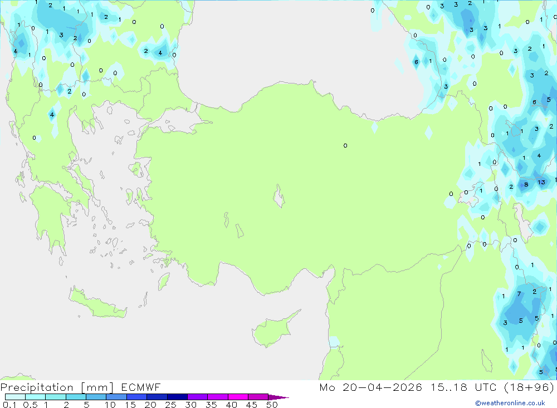Click the 40–45 mm magenta legend swatch
This screenshot has width=557, height=408.
point(238,397)
